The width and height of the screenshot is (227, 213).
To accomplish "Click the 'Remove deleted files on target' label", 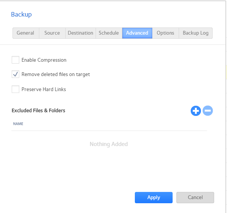I will [x=56, y=75].
